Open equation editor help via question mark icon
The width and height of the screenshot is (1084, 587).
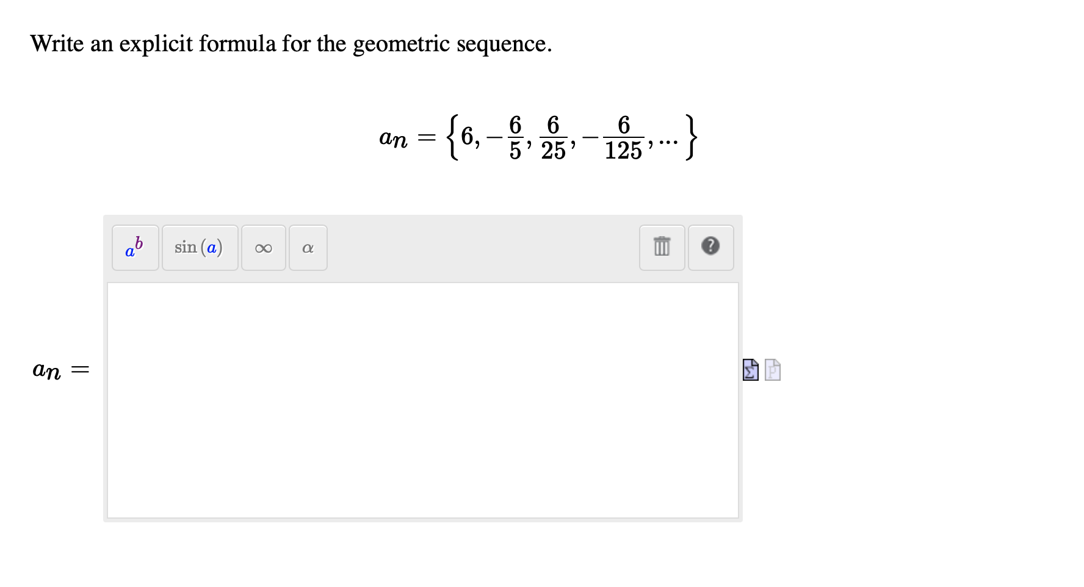pos(711,248)
